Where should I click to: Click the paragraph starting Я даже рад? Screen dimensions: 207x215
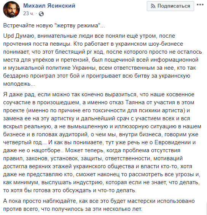(x=102, y=142)
